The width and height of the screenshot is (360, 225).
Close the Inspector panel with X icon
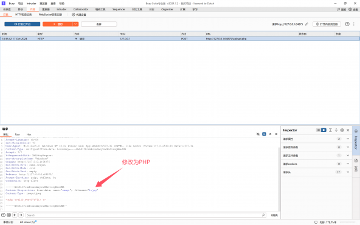[348, 130]
